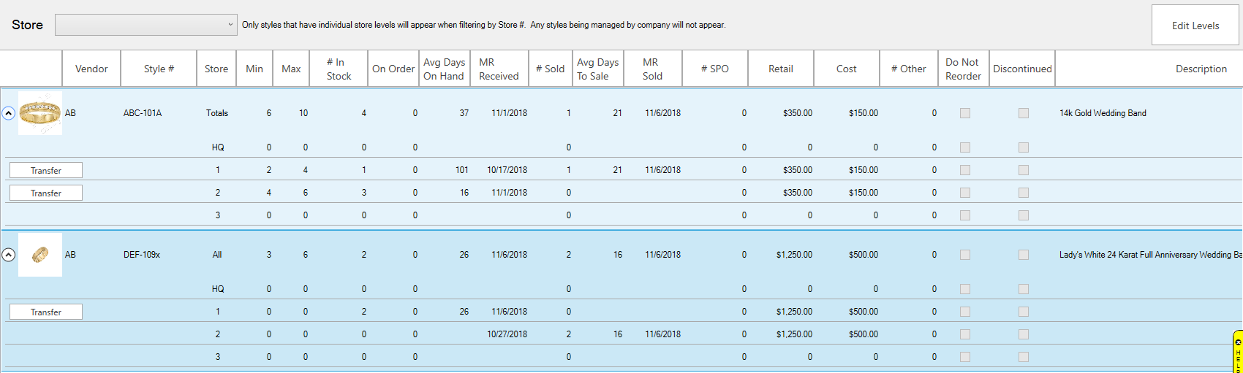Open the Store filter dropdown
This screenshot has height=373, width=1243.
pos(146,25)
